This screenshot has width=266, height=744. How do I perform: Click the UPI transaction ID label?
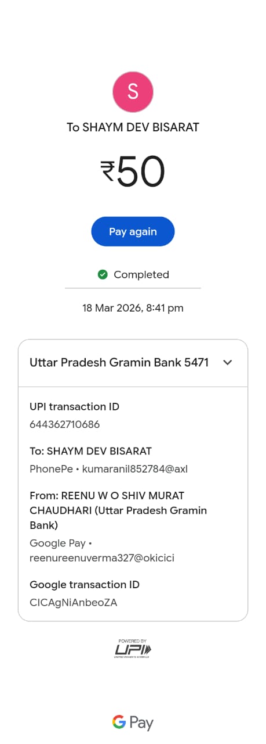74,407
